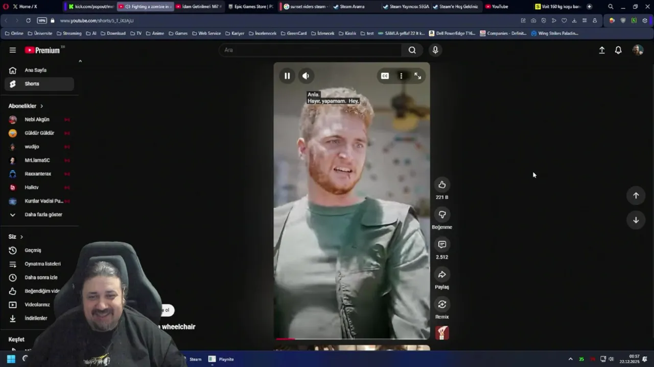Expand the Abonelikler section

click(x=26, y=106)
